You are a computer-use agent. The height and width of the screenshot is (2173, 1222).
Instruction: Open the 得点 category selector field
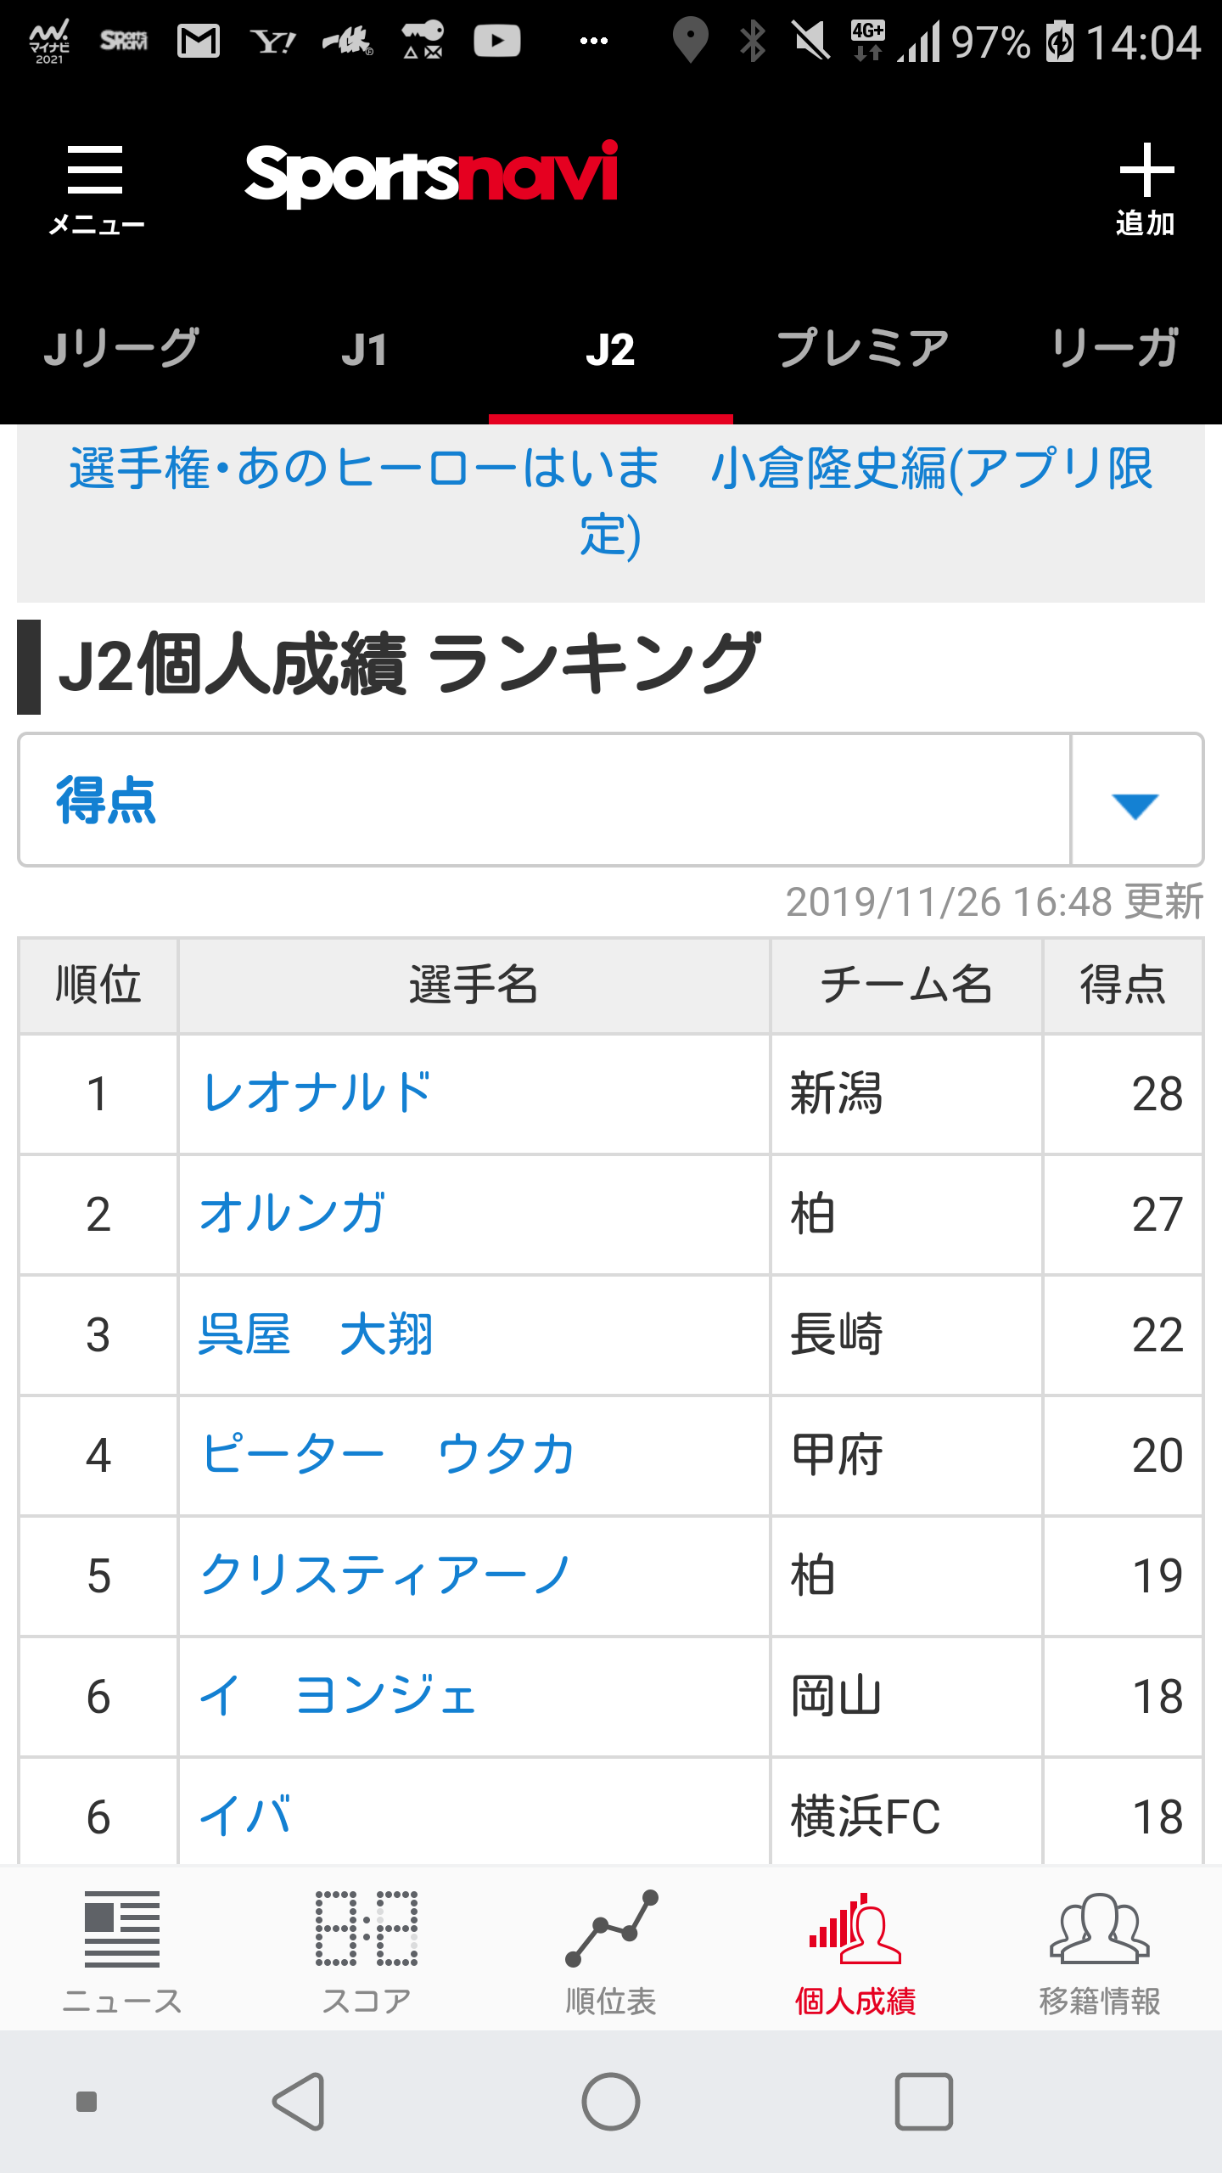tap(611, 800)
